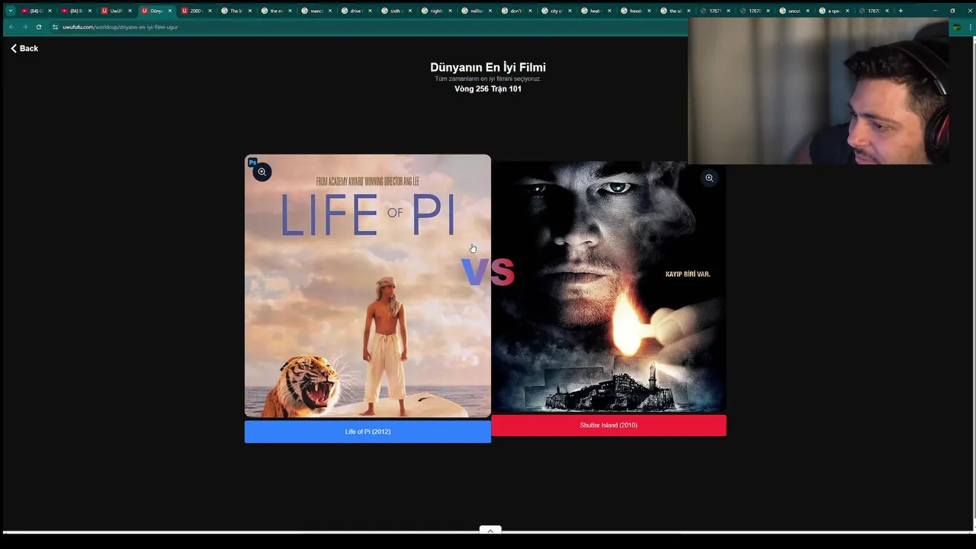Expand the bottom panel chevron
Screen dimensions: 976x549
pyautogui.click(x=490, y=531)
